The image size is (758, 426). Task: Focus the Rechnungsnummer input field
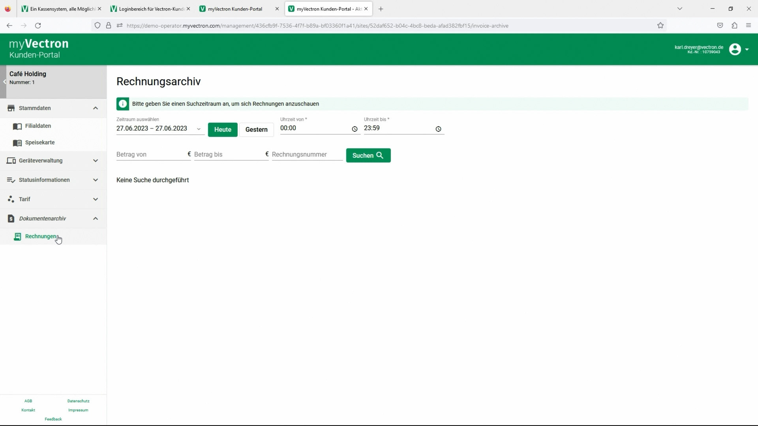tap(307, 155)
